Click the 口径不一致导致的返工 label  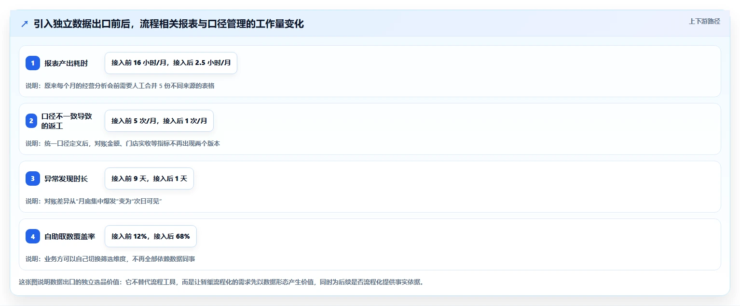click(67, 121)
